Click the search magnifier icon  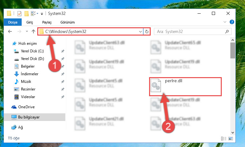[227, 32]
